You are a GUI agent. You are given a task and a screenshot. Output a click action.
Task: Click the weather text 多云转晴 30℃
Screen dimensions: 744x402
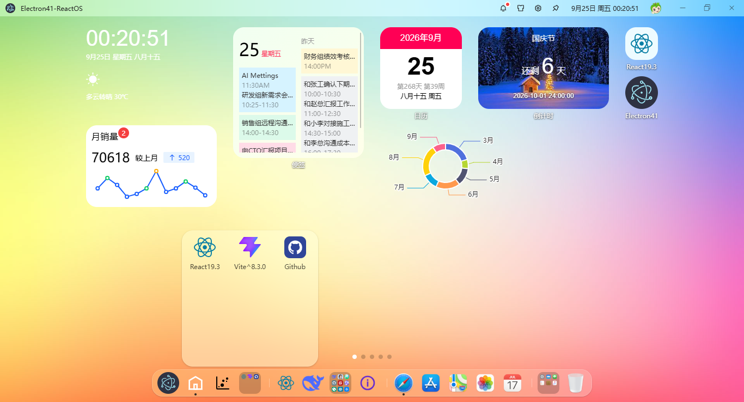[x=107, y=97]
